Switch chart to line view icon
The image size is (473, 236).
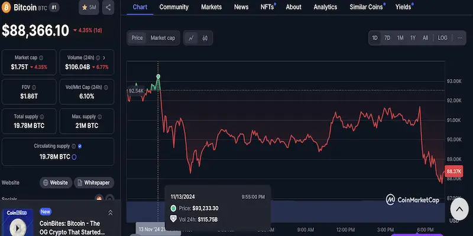point(191,38)
